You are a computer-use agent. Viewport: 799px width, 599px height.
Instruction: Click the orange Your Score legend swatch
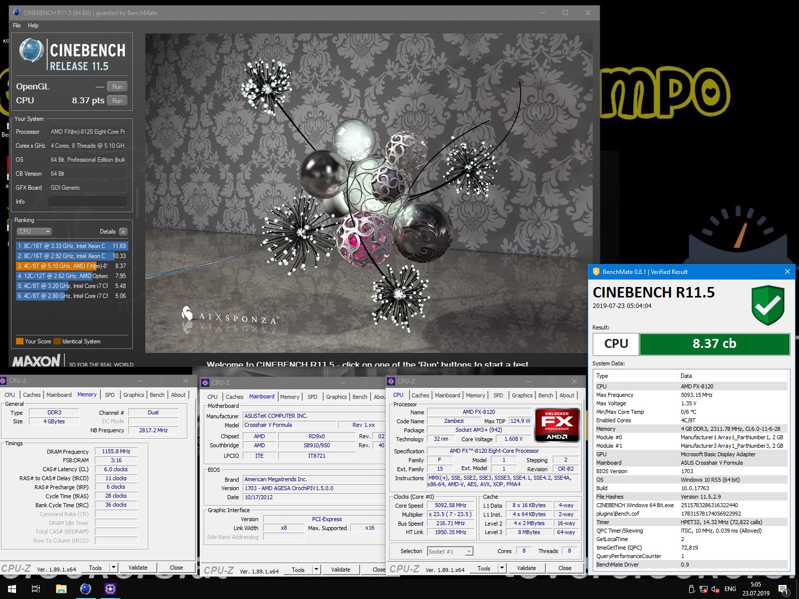[x=20, y=341]
